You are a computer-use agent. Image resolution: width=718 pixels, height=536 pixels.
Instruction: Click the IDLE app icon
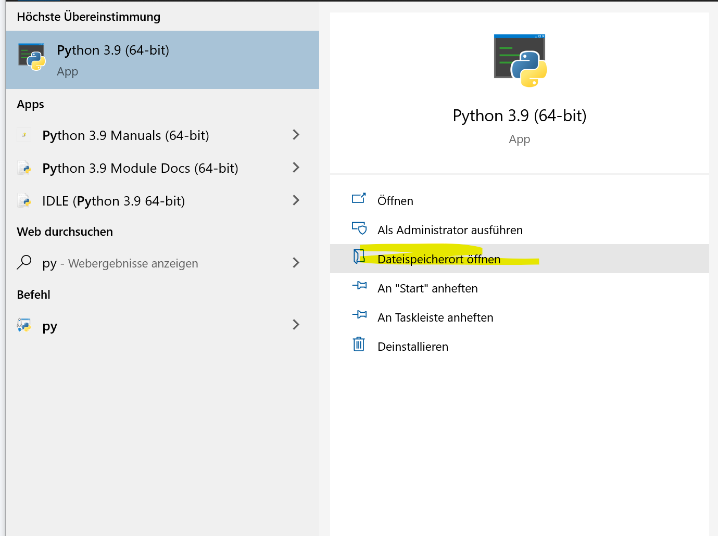coord(24,201)
